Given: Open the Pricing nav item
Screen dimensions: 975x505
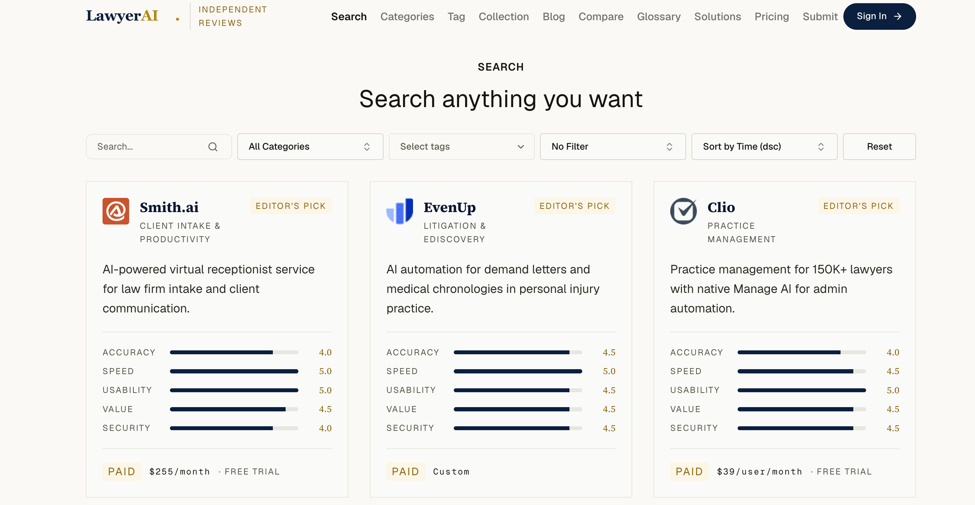Looking at the screenshot, I should point(771,17).
